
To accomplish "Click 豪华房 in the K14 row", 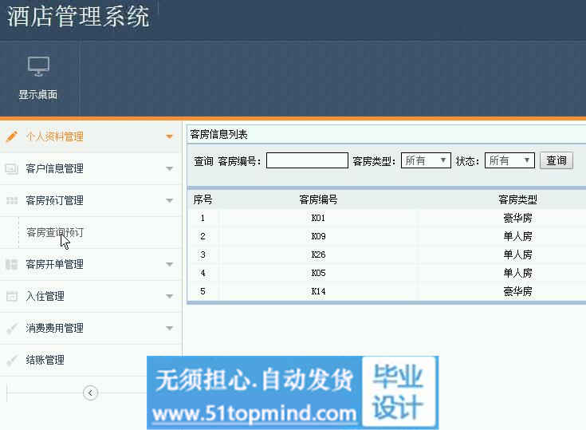I will click(x=517, y=291).
